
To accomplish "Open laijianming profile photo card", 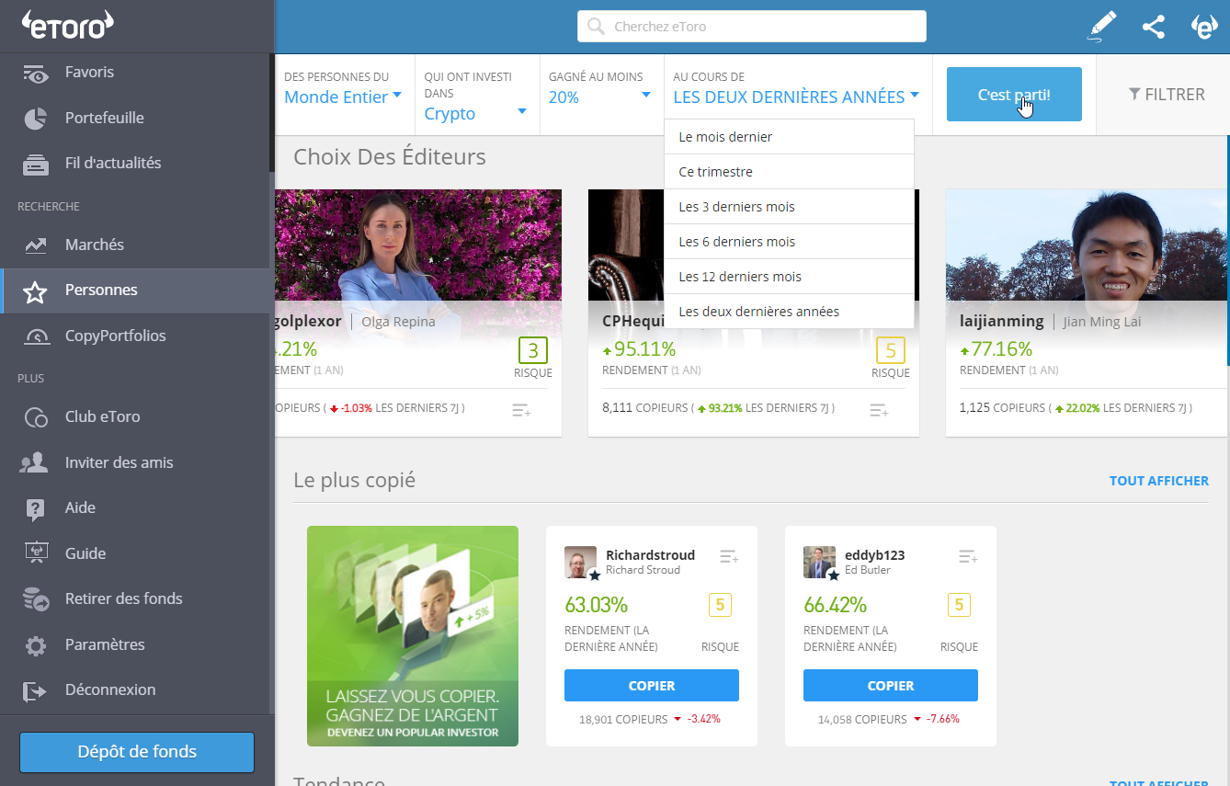I will [x=1088, y=245].
